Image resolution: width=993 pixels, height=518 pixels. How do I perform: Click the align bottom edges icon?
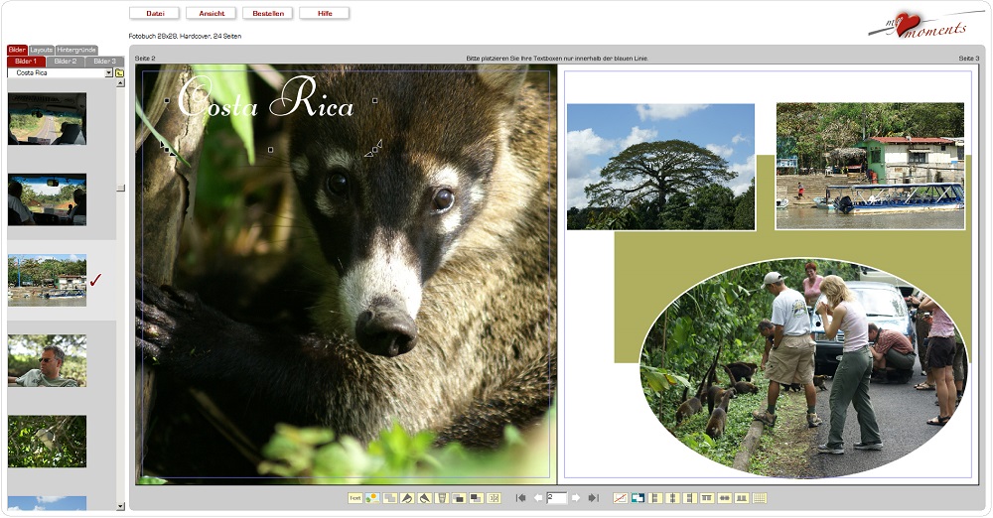tap(742, 498)
